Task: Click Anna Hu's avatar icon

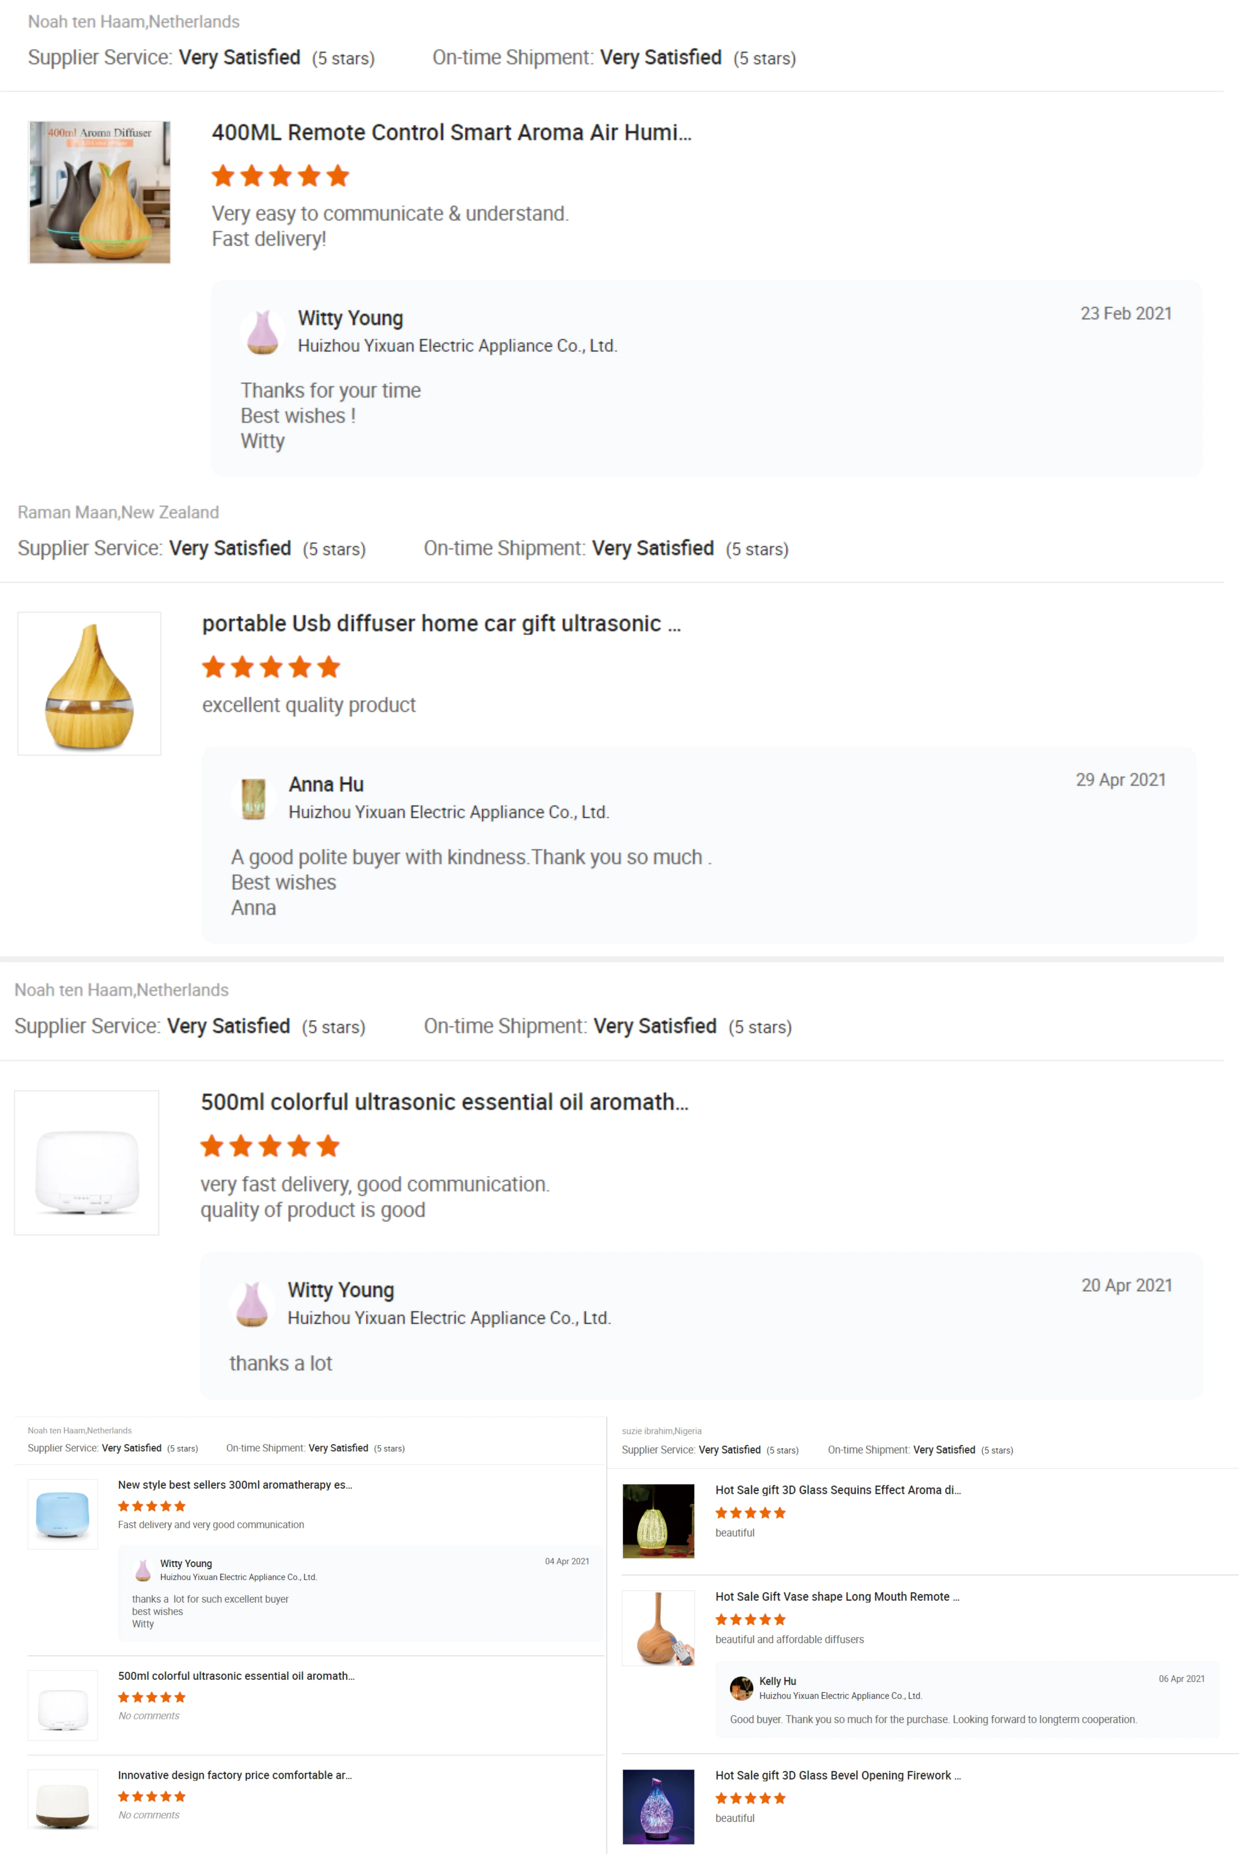Action: [254, 798]
